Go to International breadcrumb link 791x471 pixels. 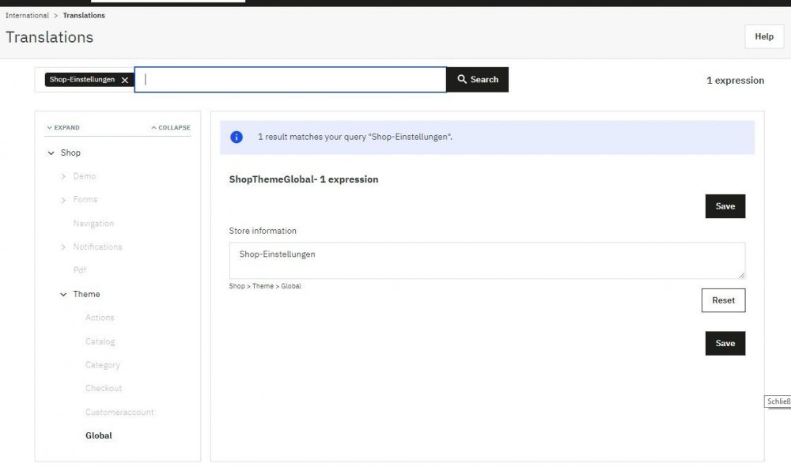click(27, 16)
